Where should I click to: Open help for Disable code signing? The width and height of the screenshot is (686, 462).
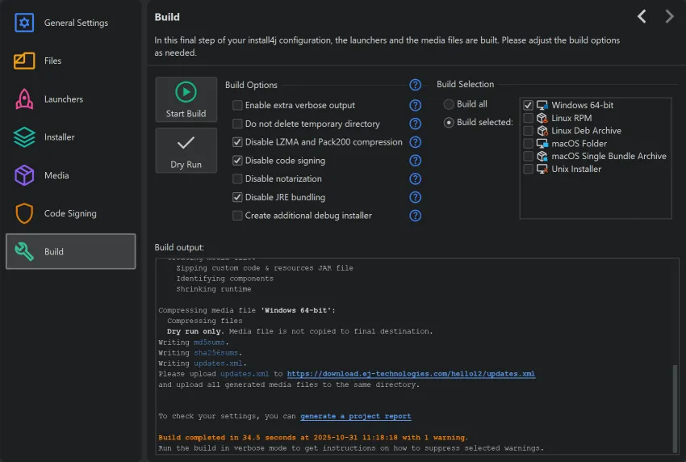pyautogui.click(x=415, y=160)
